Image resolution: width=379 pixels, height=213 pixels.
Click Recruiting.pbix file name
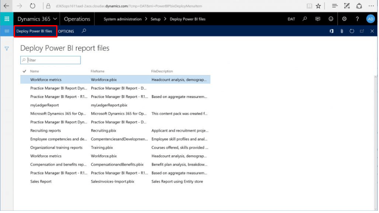point(103,131)
